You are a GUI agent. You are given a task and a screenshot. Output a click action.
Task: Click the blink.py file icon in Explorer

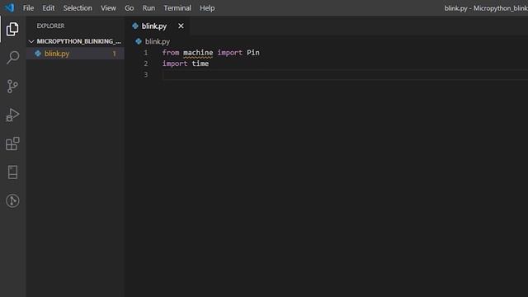point(38,53)
